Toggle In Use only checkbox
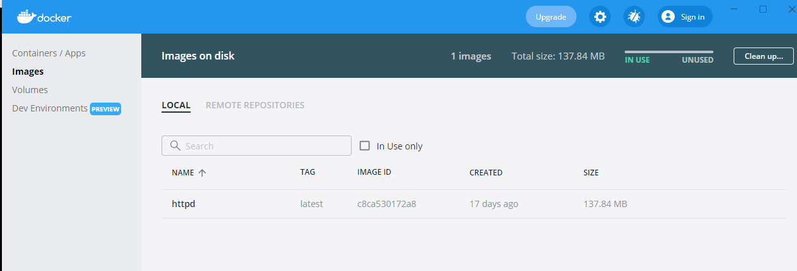This screenshot has width=797, height=271. point(365,146)
